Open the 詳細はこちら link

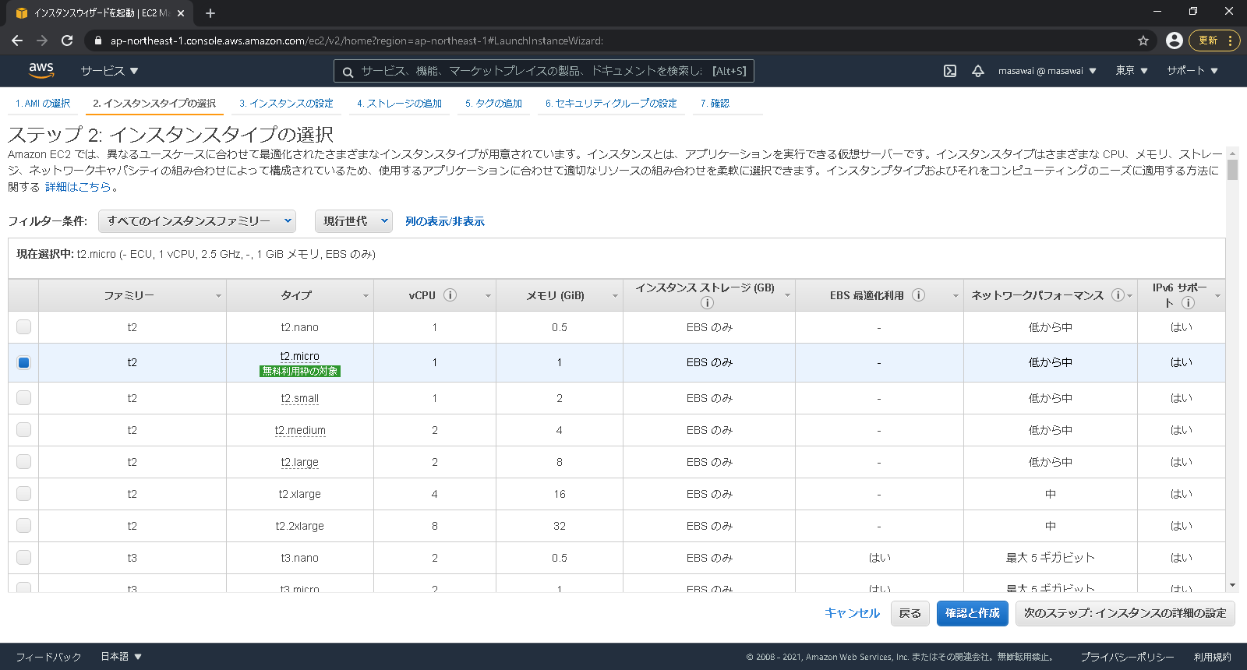point(78,187)
